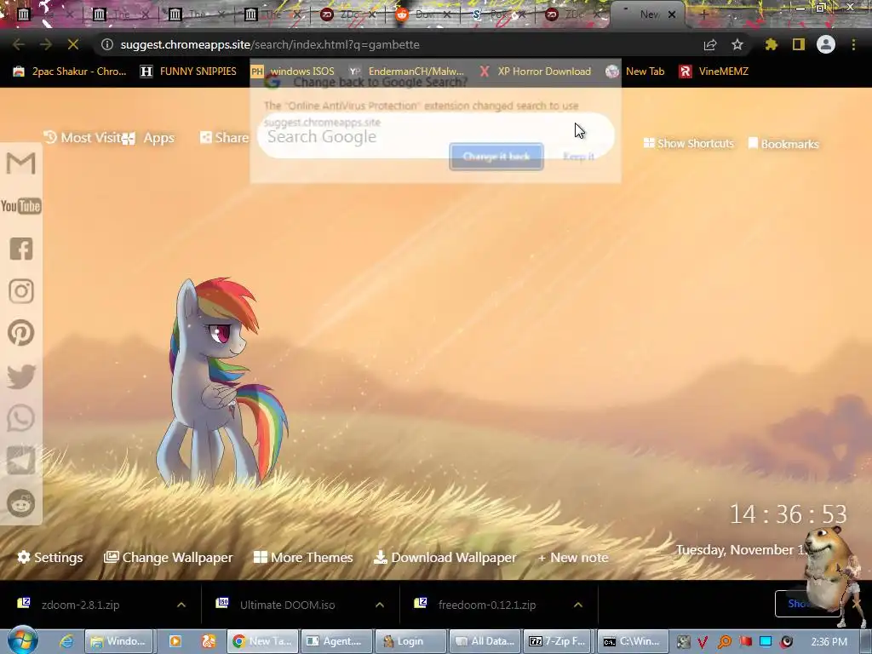Click Keep it in the search dialog

point(579,157)
